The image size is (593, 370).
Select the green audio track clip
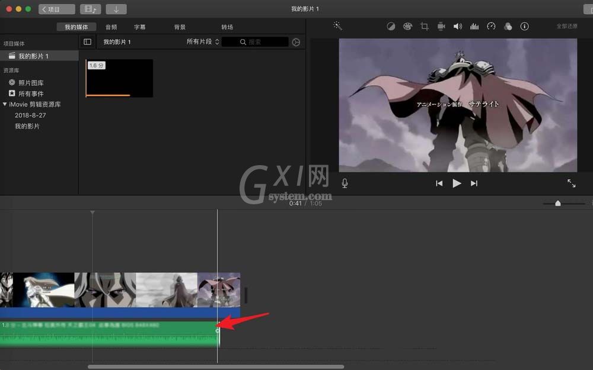[110, 334]
